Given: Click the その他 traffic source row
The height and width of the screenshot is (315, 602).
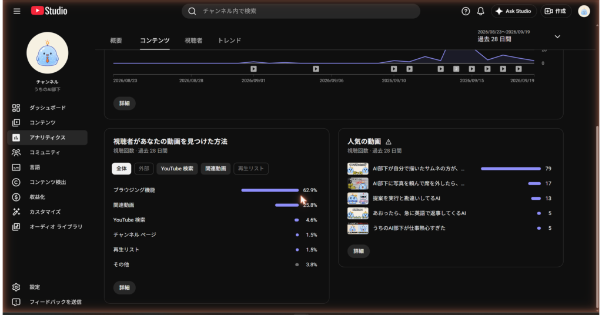Looking at the screenshot, I should [x=215, y=264].
